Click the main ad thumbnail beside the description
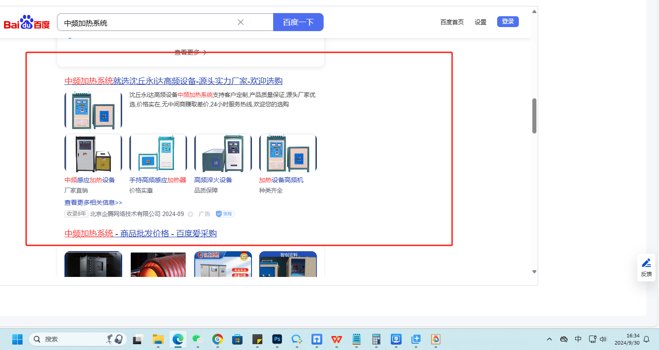 [93, 110]
